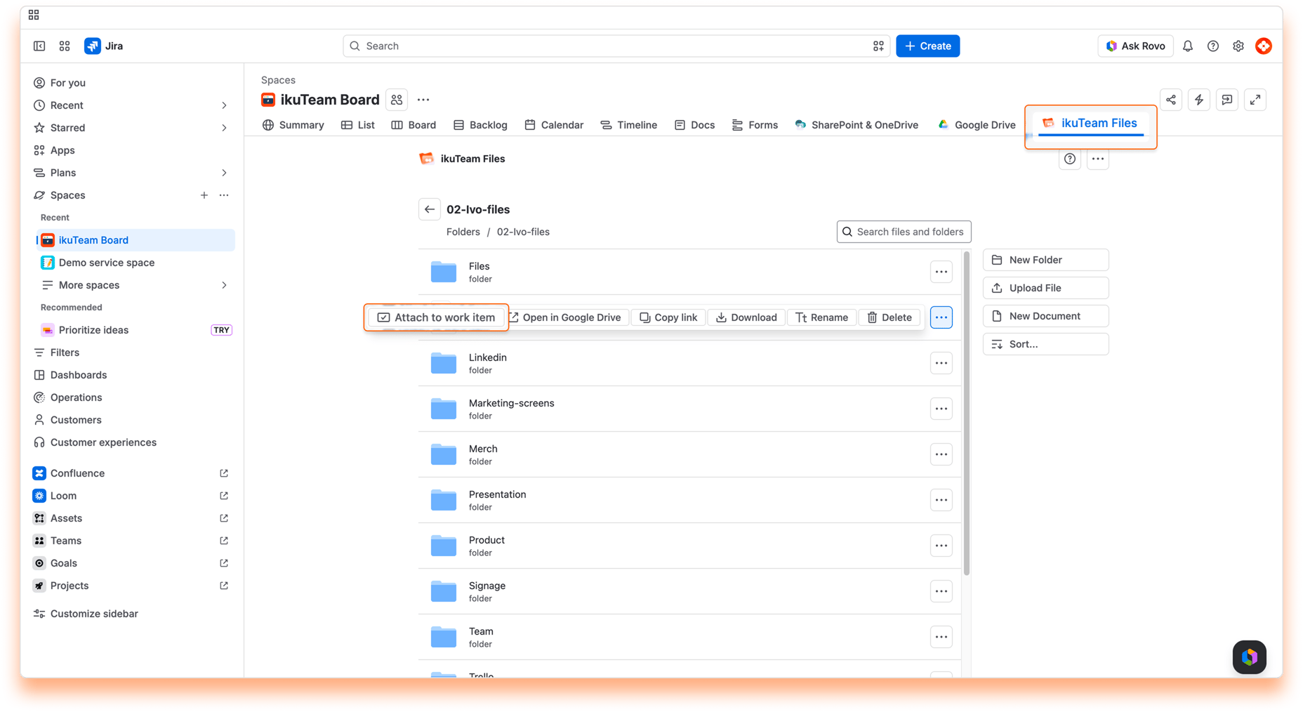Image resolution: width=1303 pixels, height=712 pixels.
Task: Switch to the Timeline tab
Action: [629, 125]
